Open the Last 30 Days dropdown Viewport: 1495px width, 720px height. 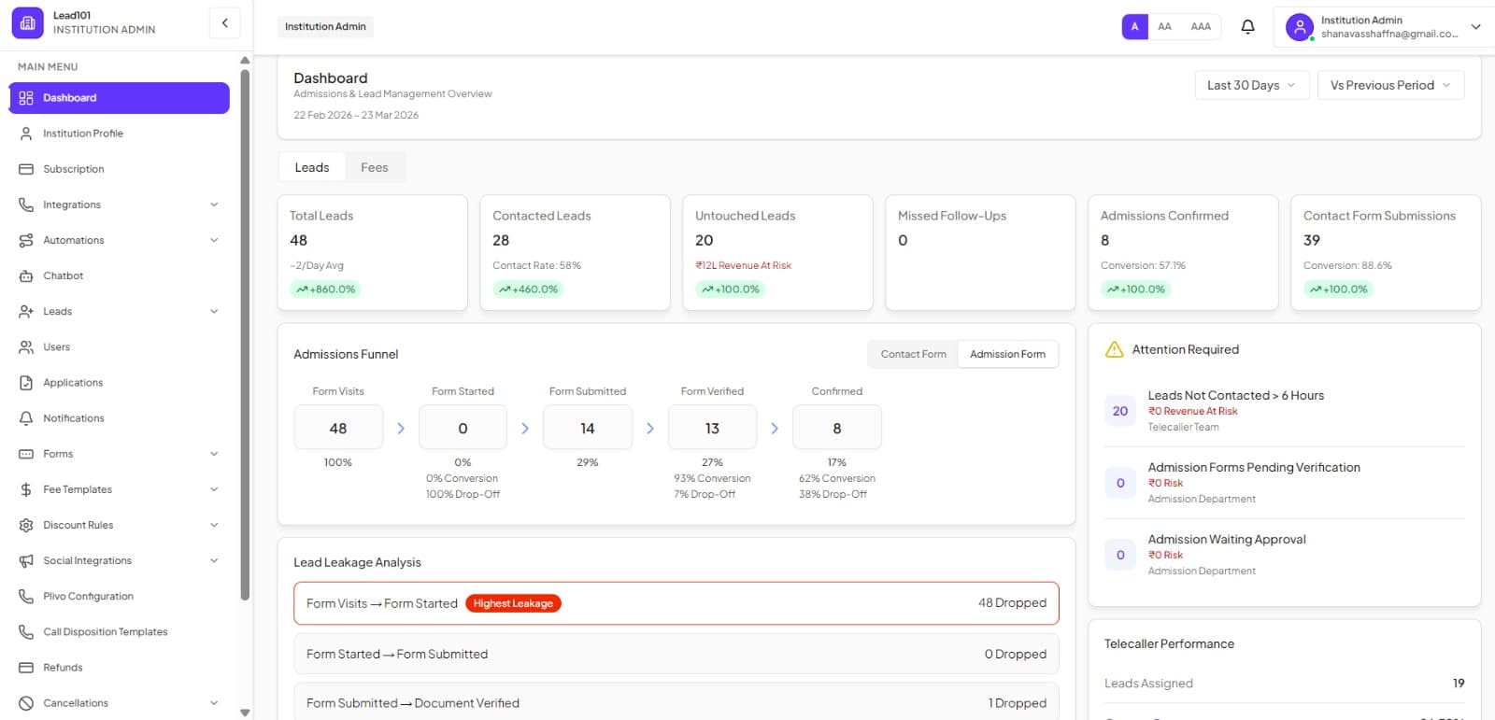[x=1251, y=85]
